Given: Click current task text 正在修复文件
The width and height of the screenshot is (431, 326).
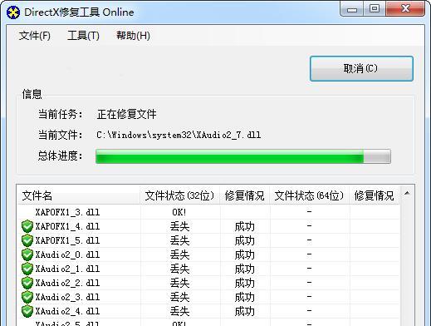Looking at the screenshot, I should pyautogui.click(x=126, y=114).
